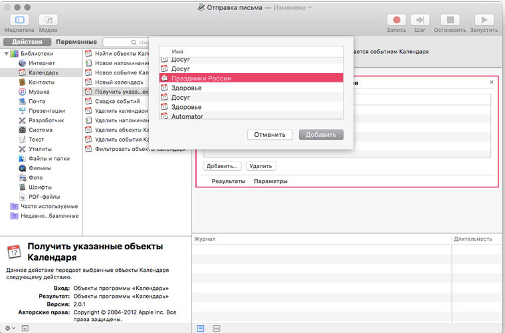Screen dimensions: 505x333
Task: Open the Медиа browser icon
Action: coord(48,21)
